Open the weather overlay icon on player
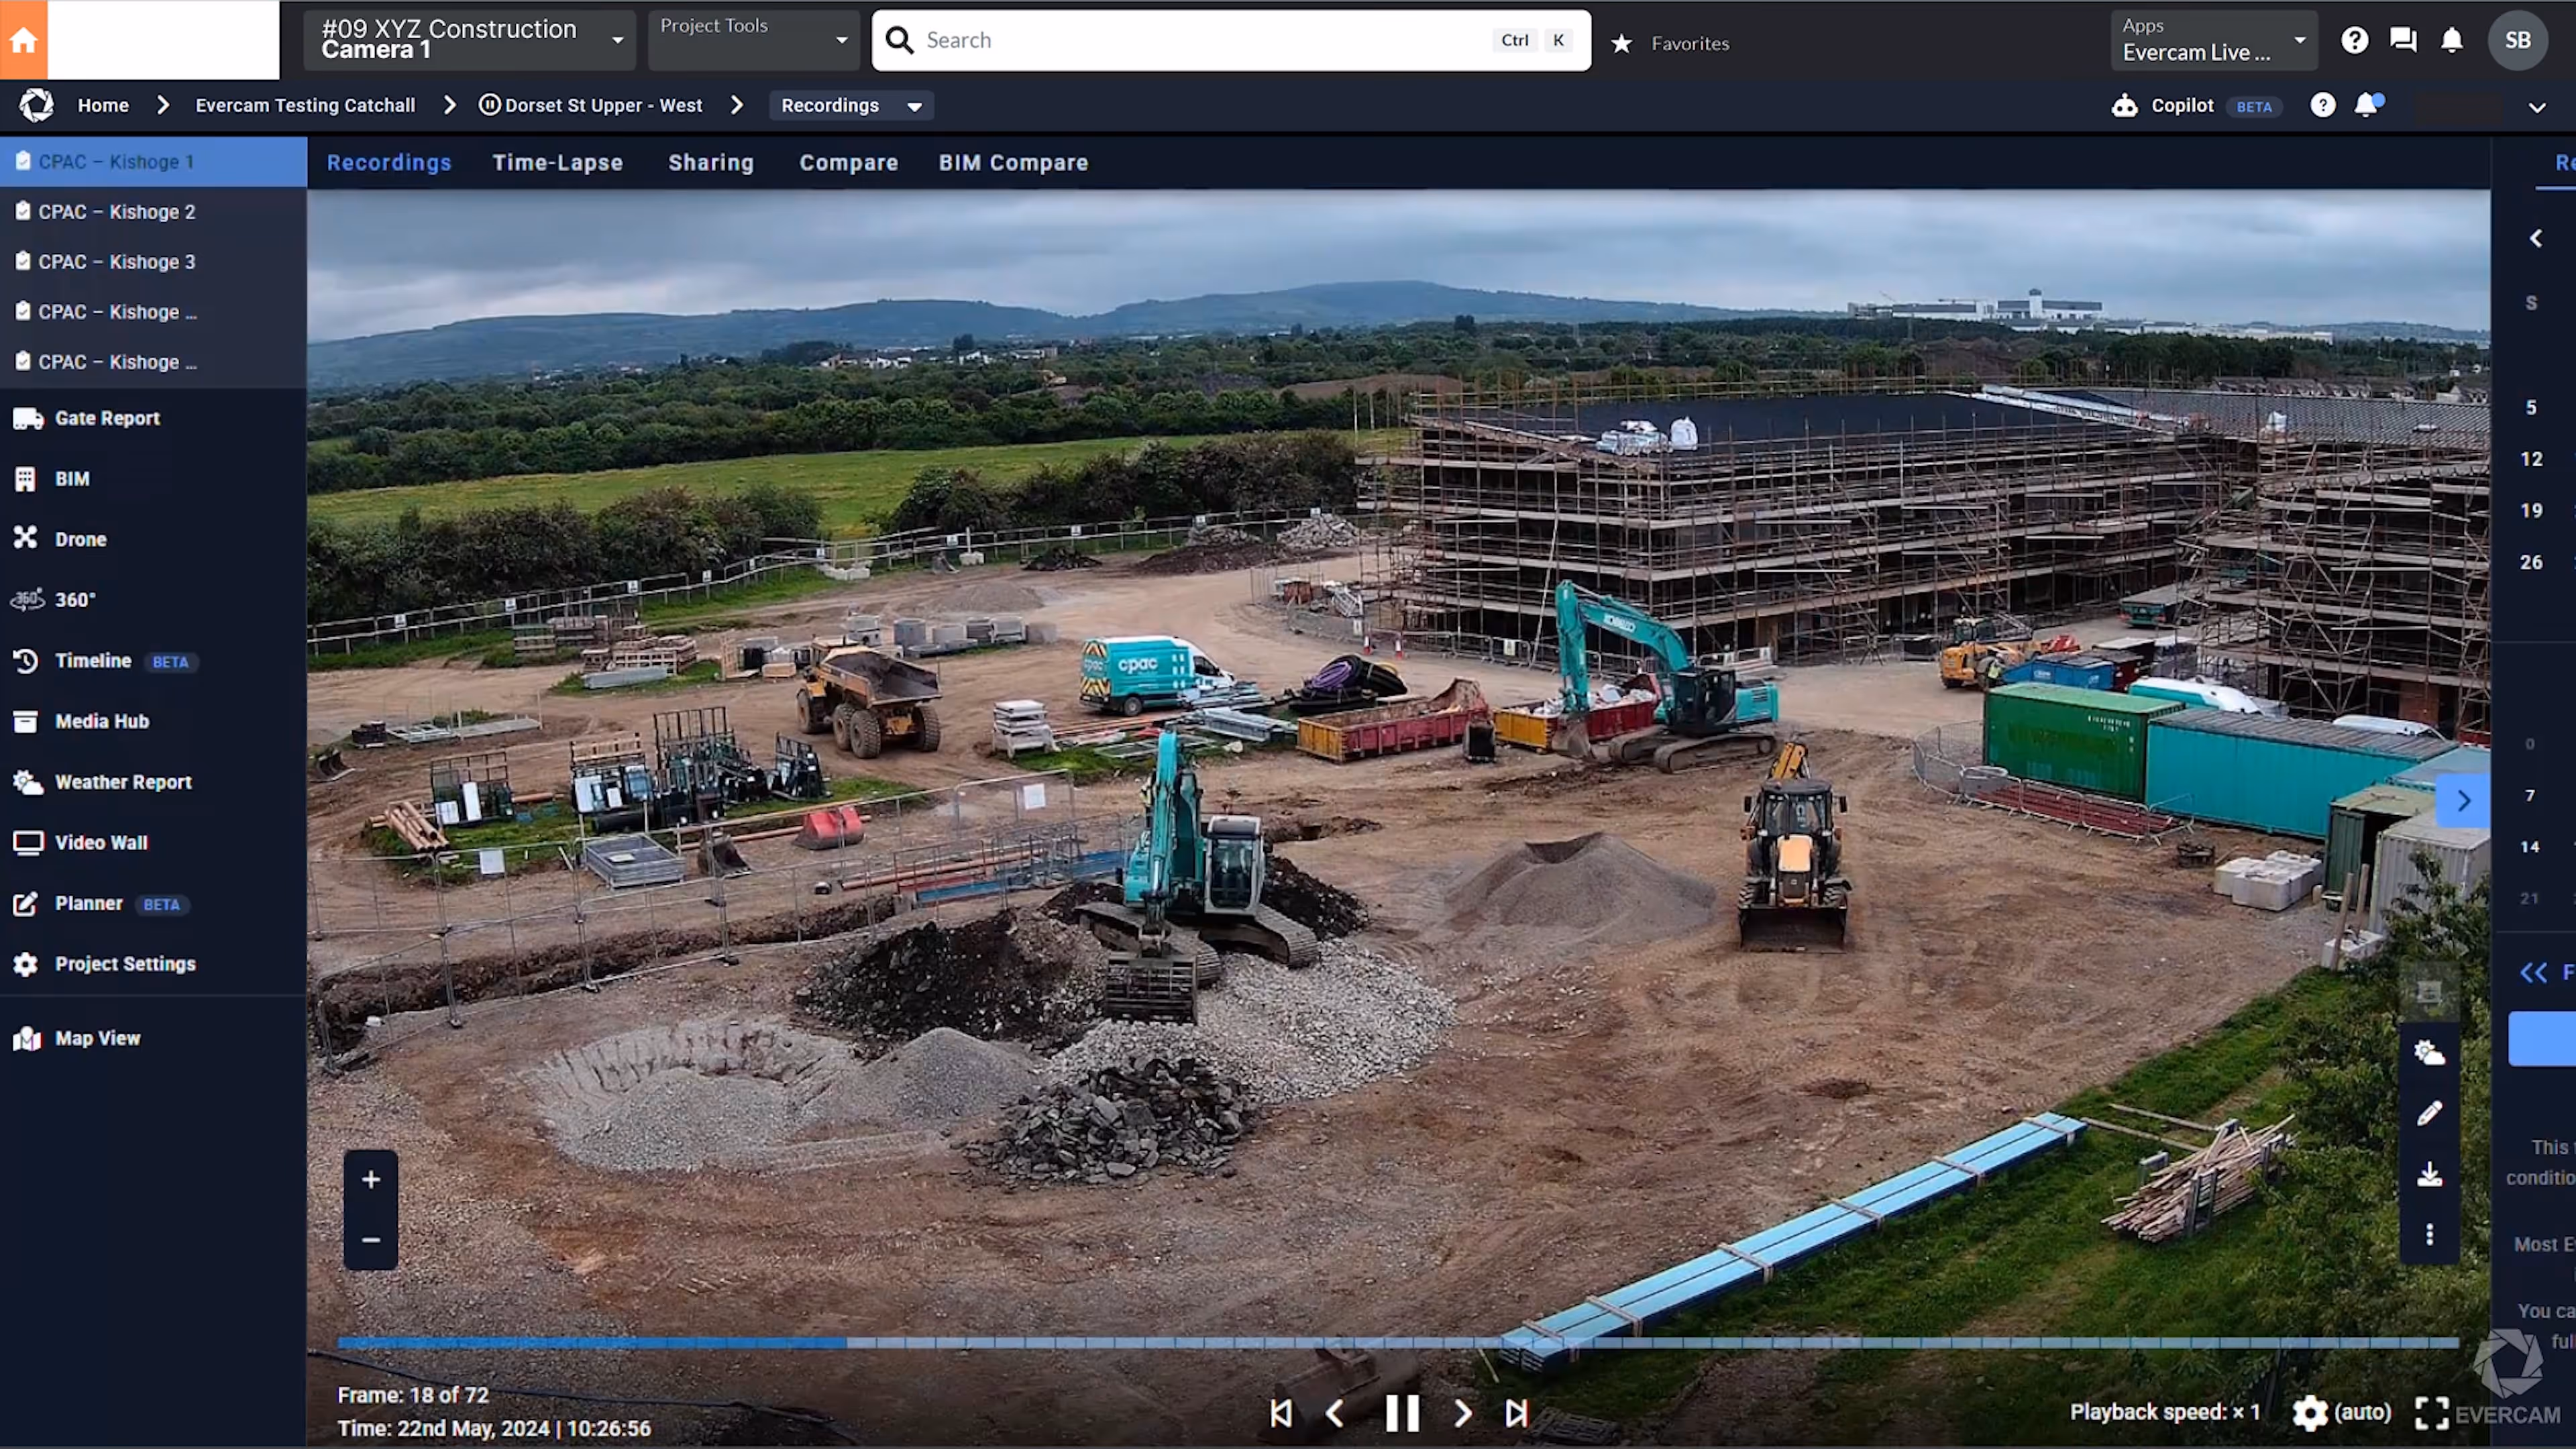The image size is (2576, 1449). [2429, 1052]
